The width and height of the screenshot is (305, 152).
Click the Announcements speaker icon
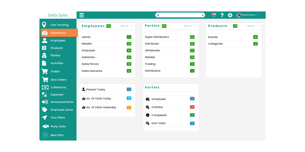pos(45,102)
